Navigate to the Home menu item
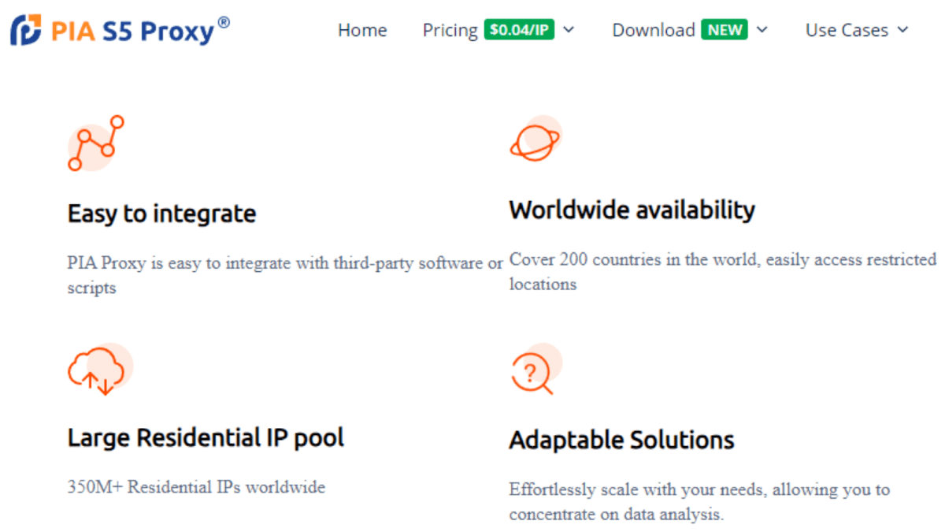945x532 pixels. coord(362,30)
